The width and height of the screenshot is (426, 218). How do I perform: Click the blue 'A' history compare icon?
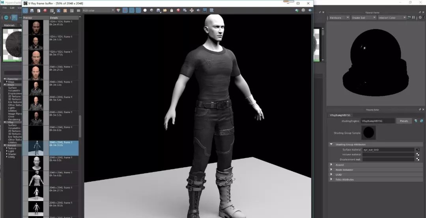point(58,10)
